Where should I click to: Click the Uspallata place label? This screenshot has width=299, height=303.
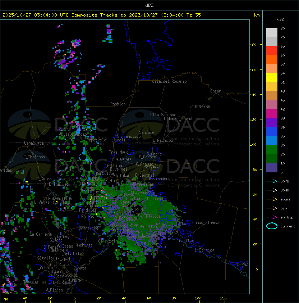(x=34, y=143)
